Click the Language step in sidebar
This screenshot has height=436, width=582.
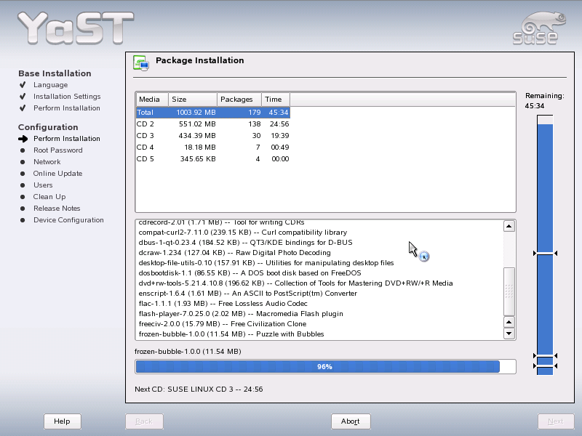coord(50,85)
